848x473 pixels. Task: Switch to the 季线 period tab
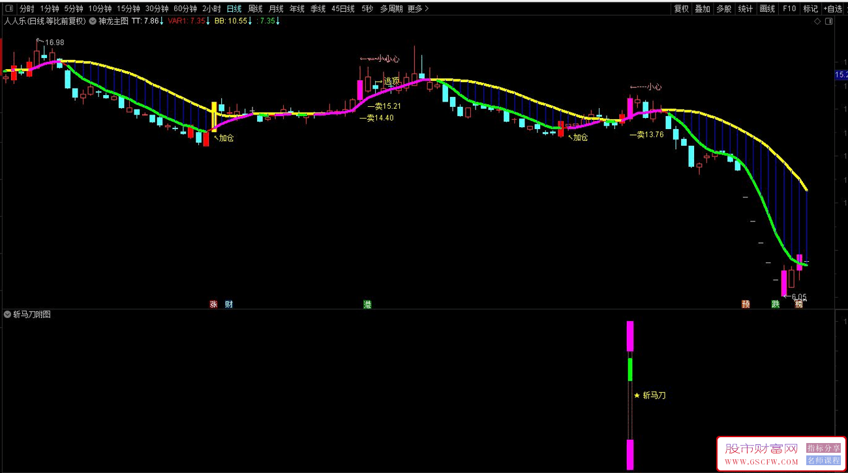pyautogui.click(x=318, y=8)
